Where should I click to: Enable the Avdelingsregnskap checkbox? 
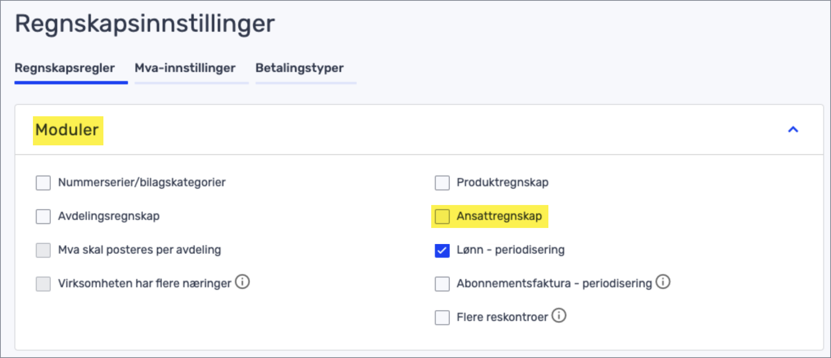(43, 216)
